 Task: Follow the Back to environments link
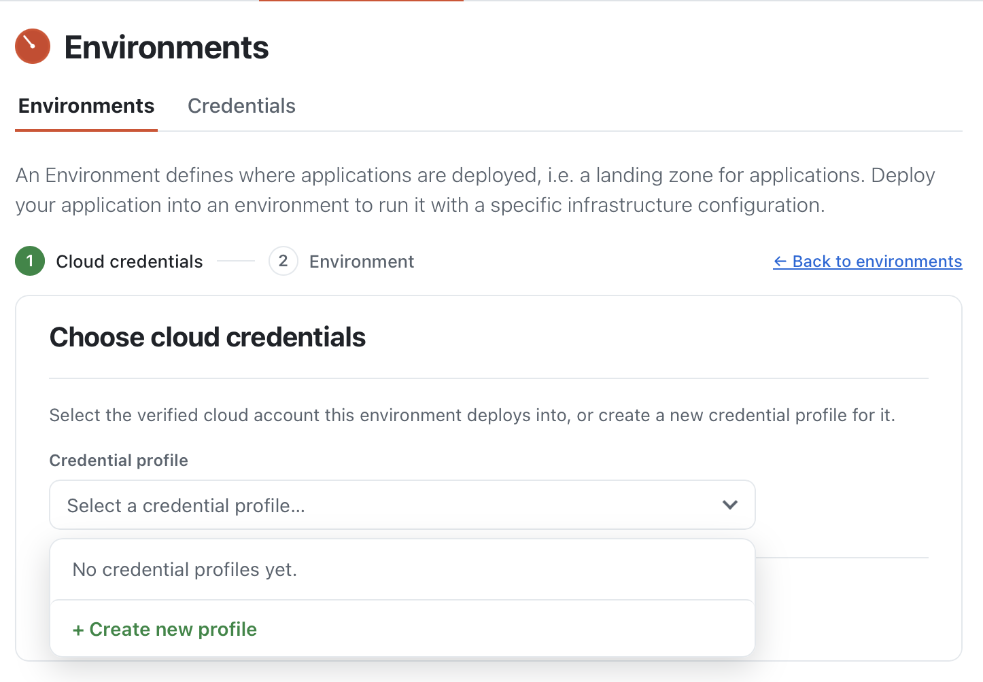click(867, 262)
